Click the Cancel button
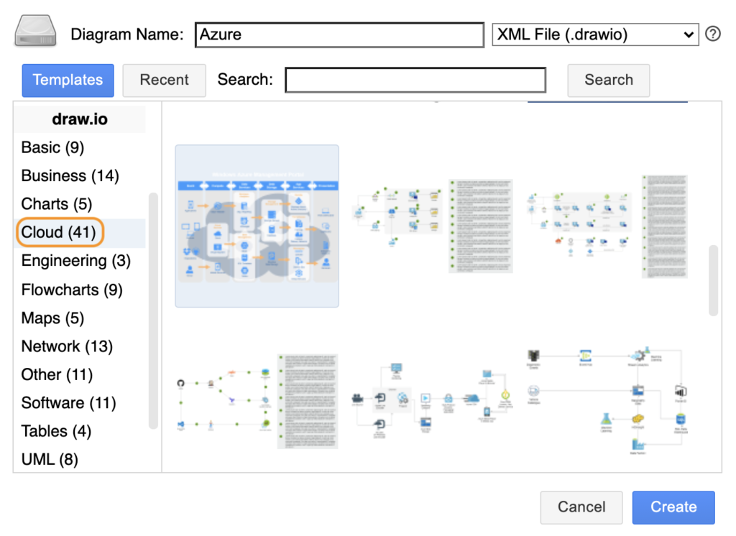This screenshot has height=536, width=736. [581, 507]
